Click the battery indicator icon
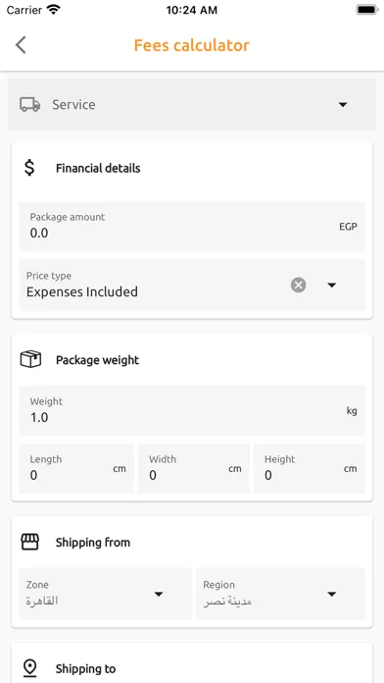This screenshot has height=683, width=384. click(x=367, y=10)
